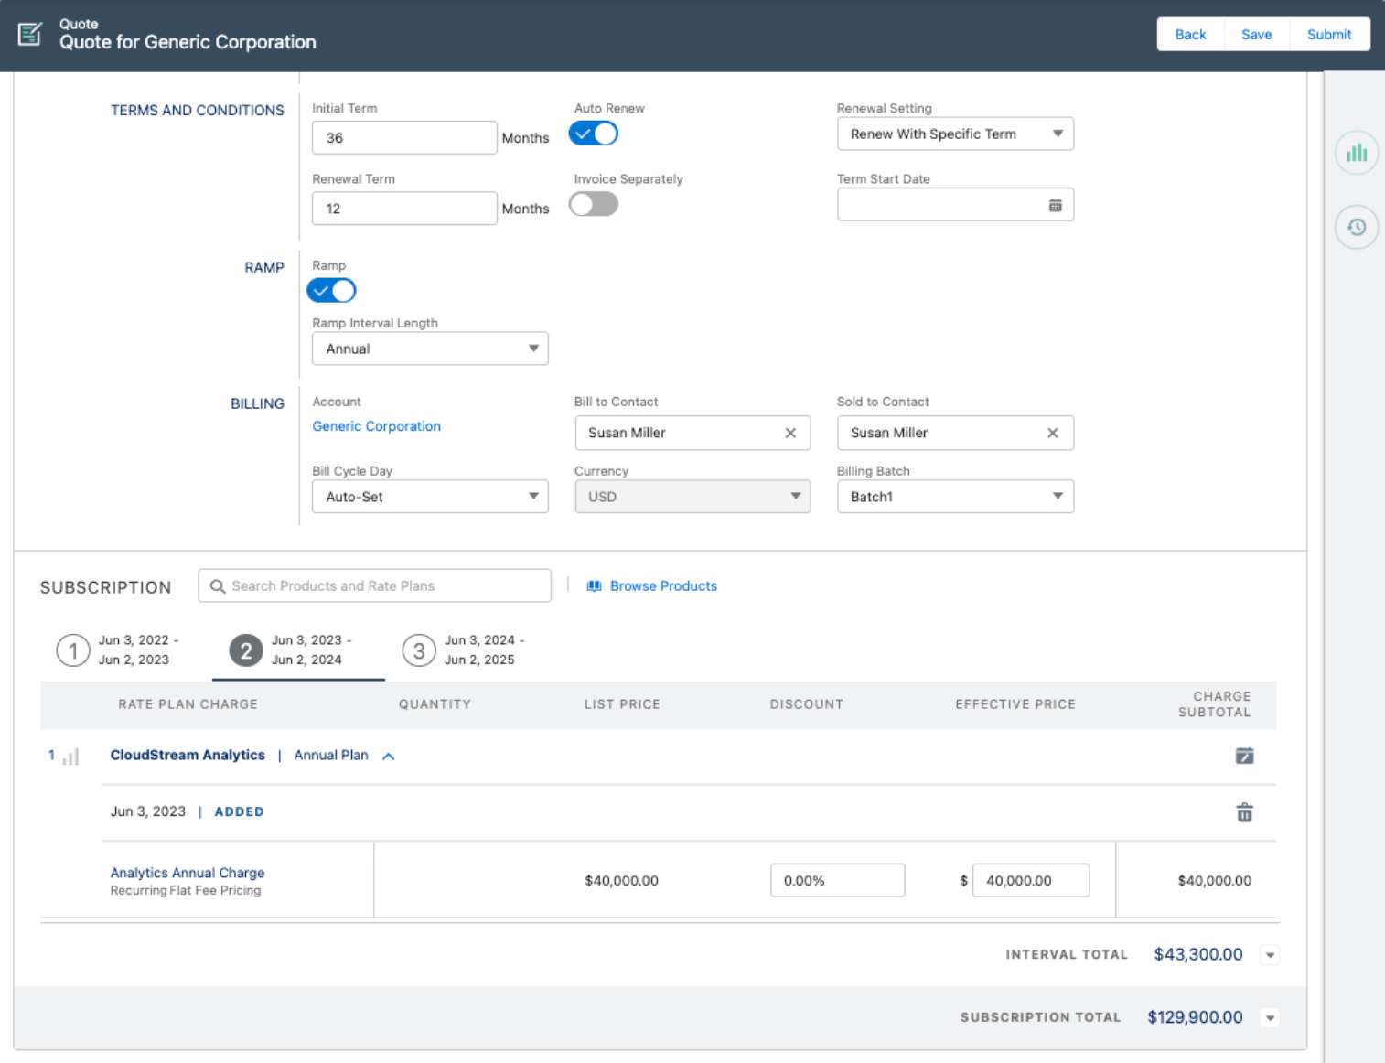Click the $129,900.00 subscription total value
1385x1063 pixels.
click(1195, 1017)
